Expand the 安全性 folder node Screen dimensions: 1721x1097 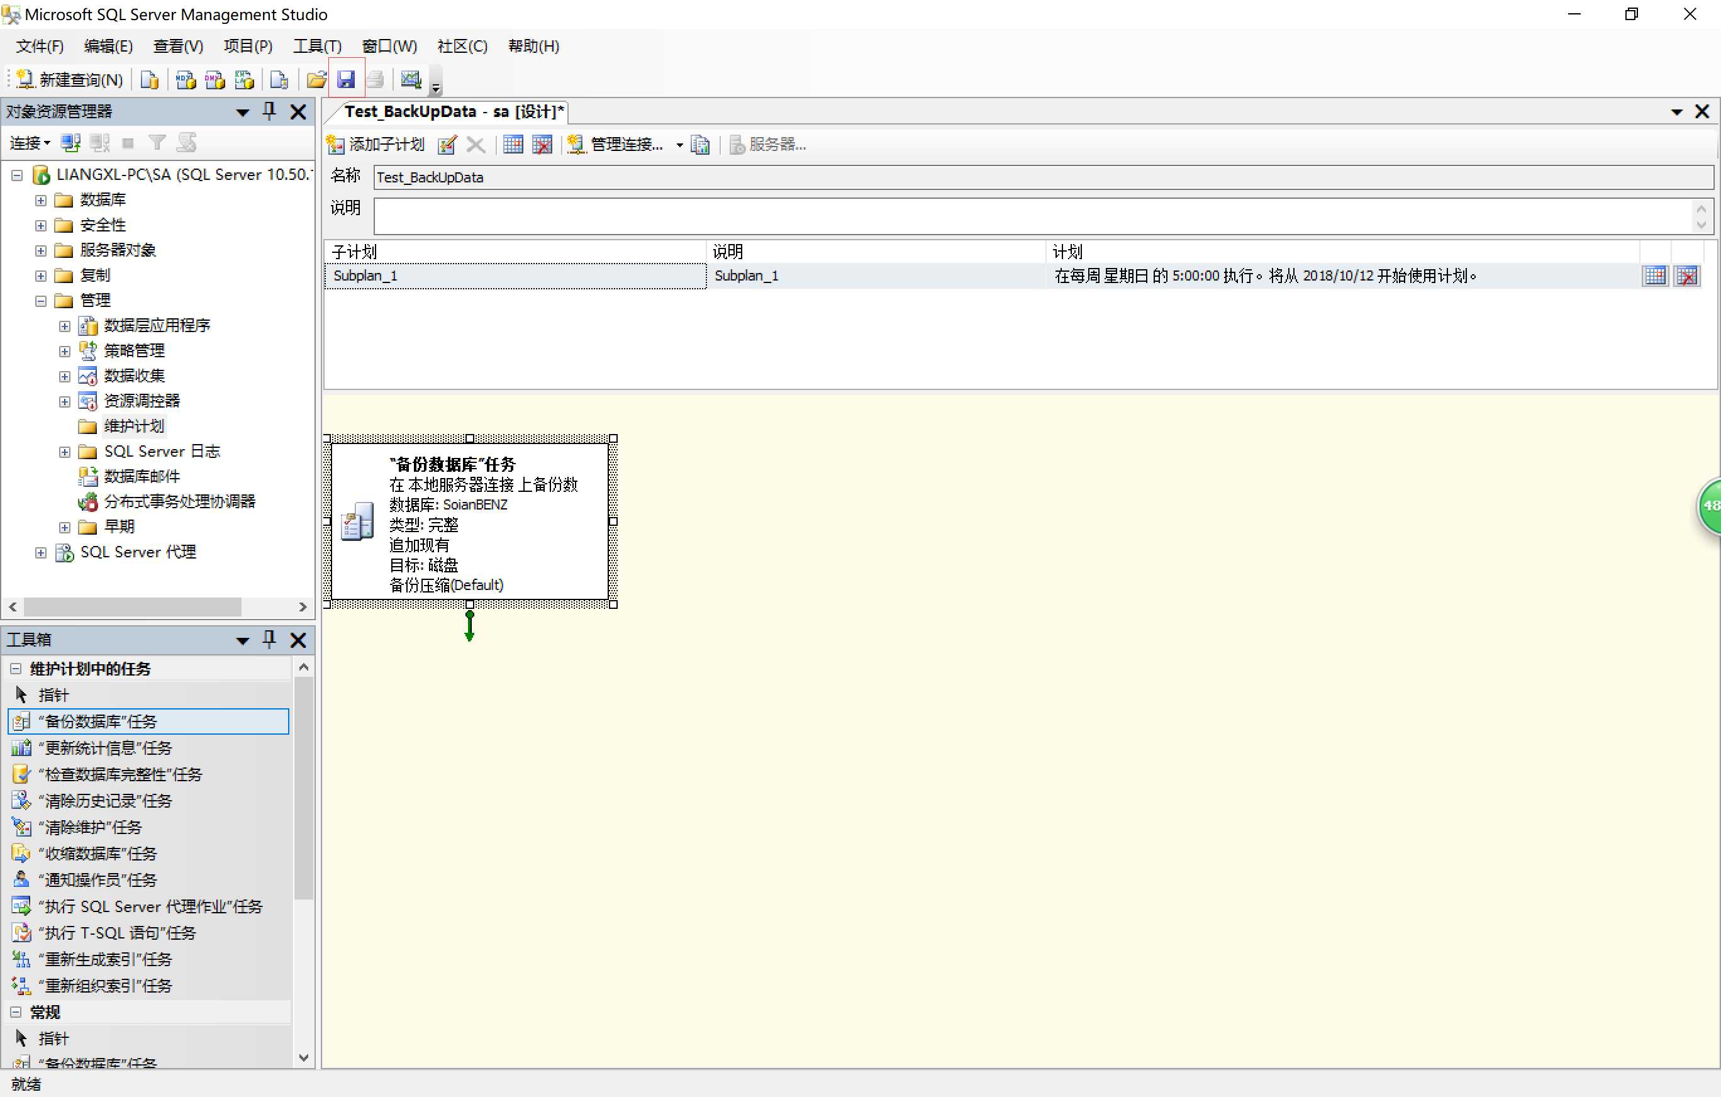(x=41, y=226)
